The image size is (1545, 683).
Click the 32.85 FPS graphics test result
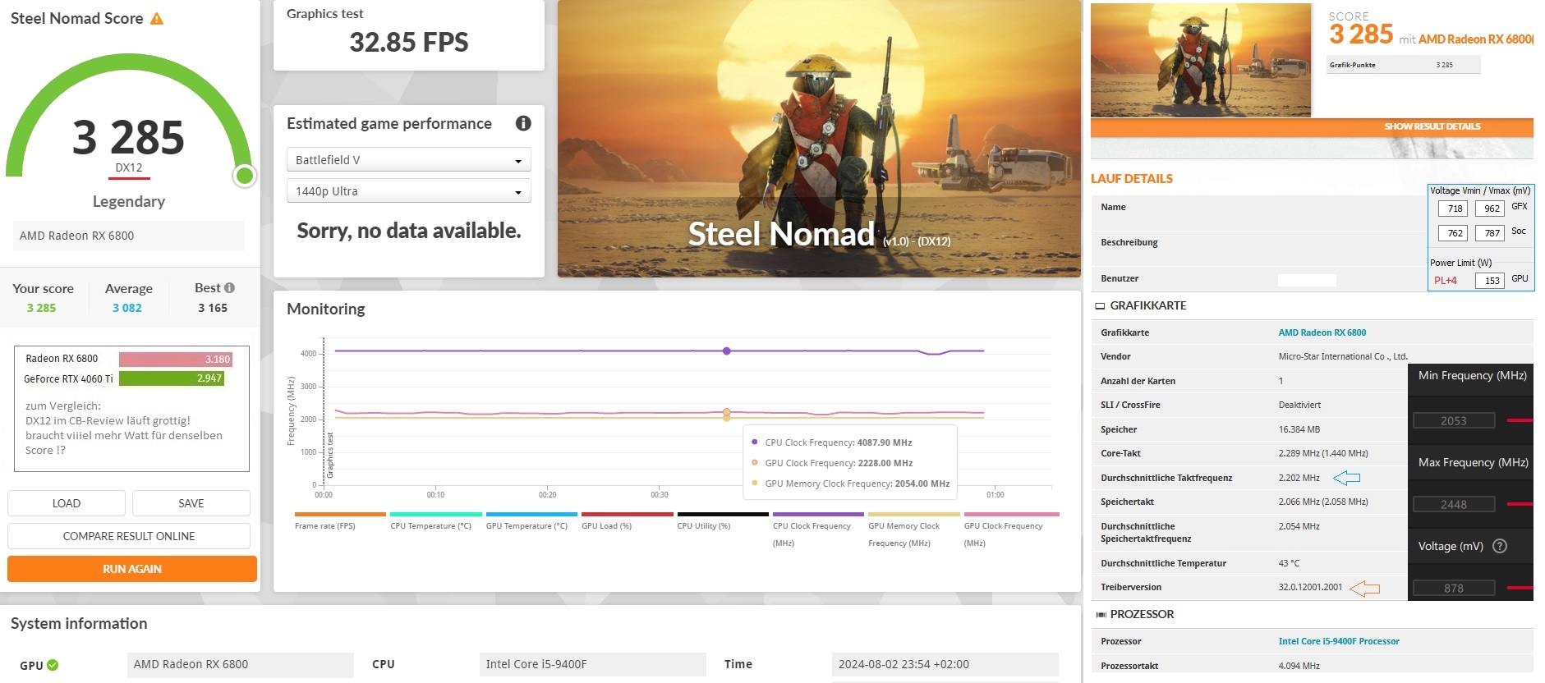pyautogui.click(x=408, y=42)
